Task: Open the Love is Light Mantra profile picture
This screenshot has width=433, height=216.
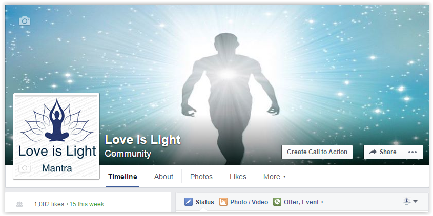Action: (x=56, y=136)
